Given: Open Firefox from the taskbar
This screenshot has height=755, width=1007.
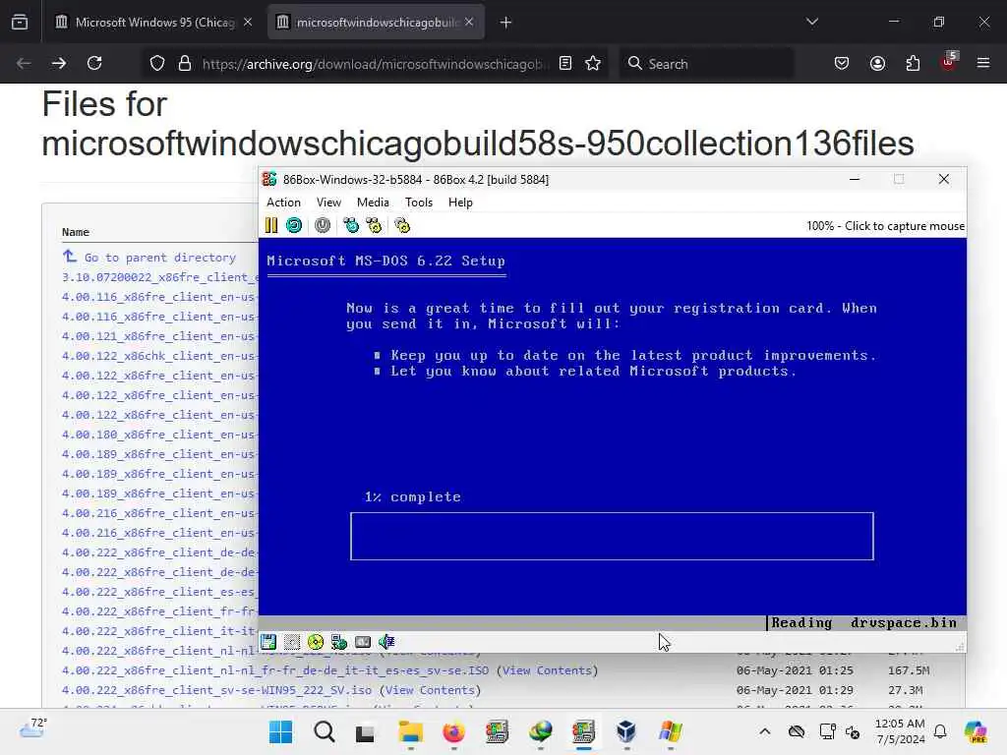Looking at the screenshot, I should [453, 731].
